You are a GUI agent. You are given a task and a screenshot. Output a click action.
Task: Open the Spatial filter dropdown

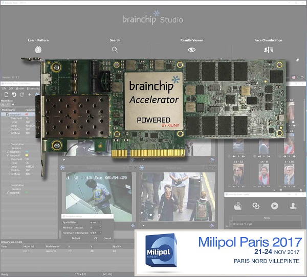tap(96, 222)
